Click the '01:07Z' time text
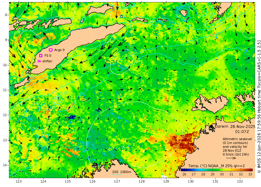 242,132
